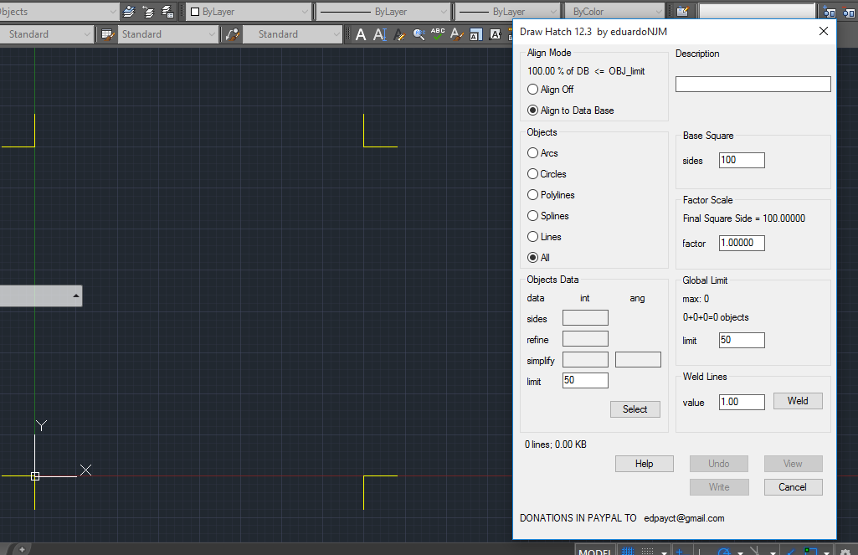
Task: Click the Select button under Objects Data
Action: click(x=635, y=409)
